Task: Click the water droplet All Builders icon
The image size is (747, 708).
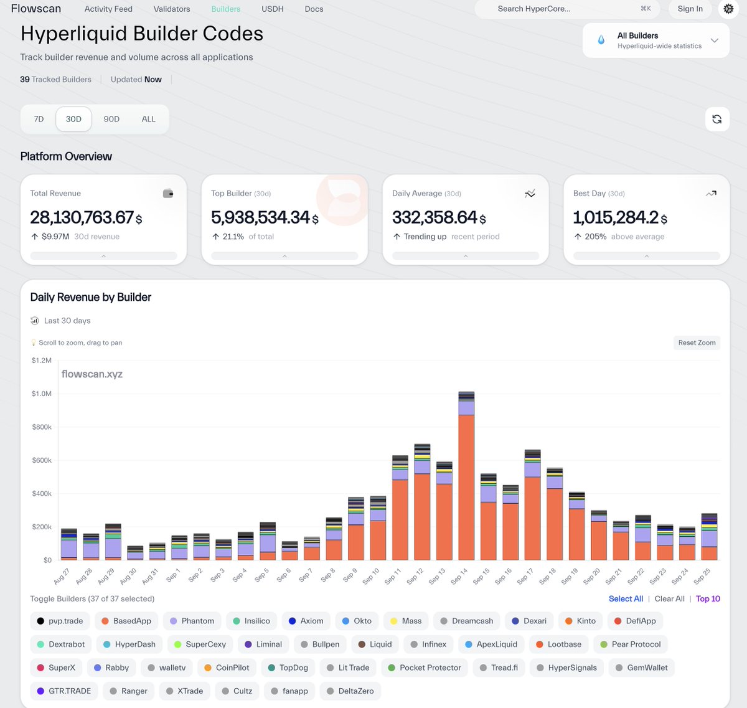Action: 601,40
